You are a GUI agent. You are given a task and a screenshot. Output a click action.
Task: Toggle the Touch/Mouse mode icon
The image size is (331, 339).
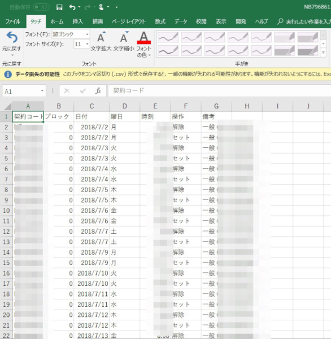101,7
